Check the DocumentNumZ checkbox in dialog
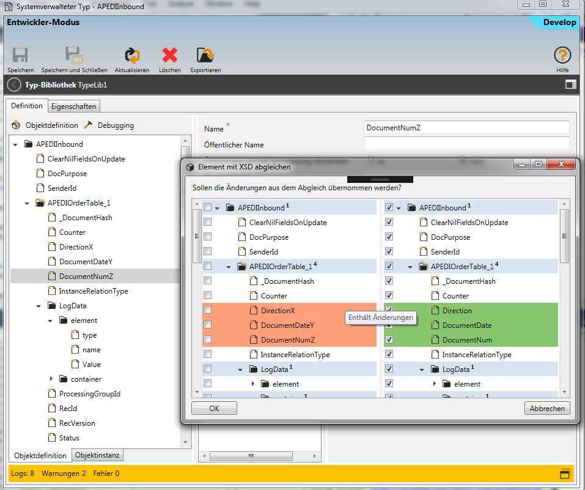 coord(208,339)
